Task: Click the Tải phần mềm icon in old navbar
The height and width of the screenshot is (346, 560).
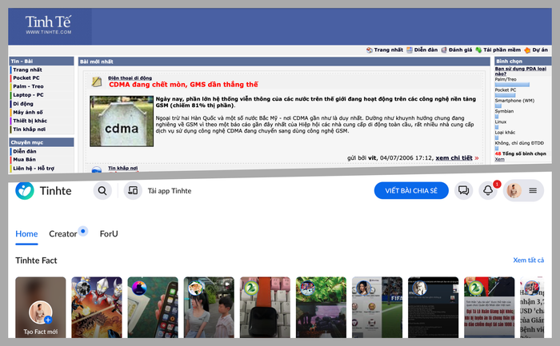Action: [478, 50]
